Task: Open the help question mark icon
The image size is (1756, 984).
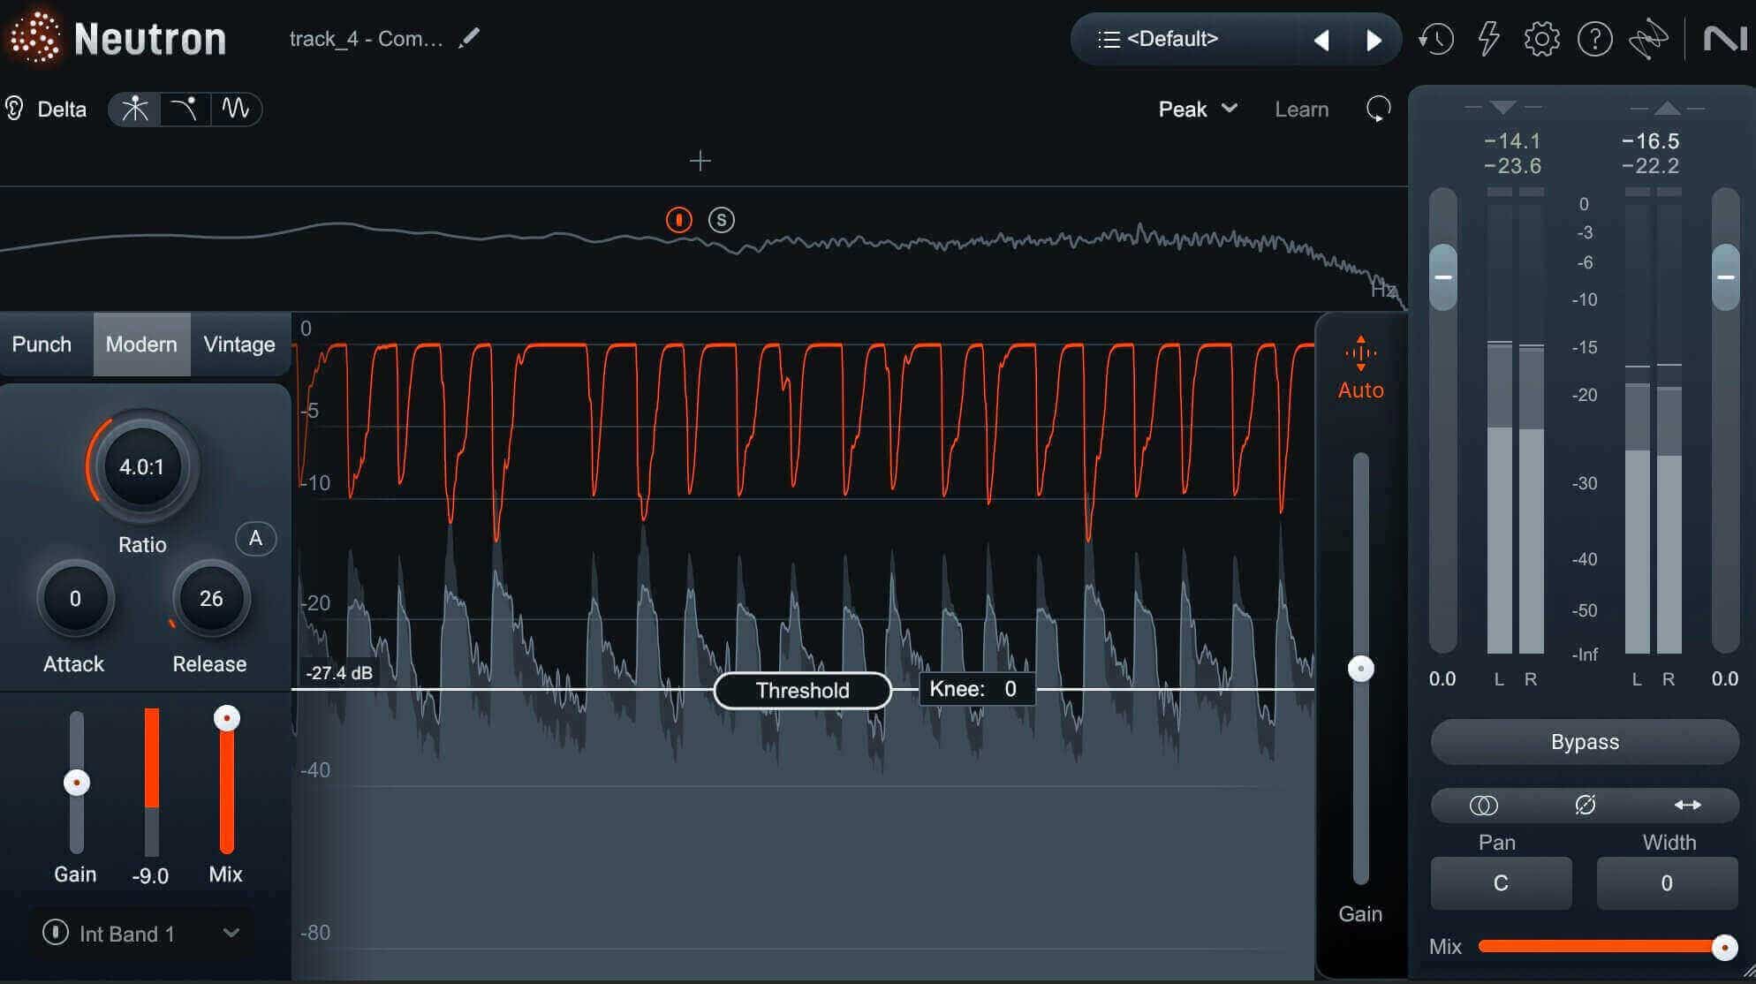Action: point(1594,39)
